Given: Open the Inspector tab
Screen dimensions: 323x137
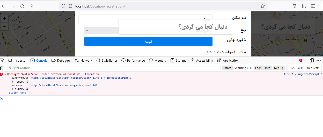Looking at the screenshot, I should click(17, 60).
